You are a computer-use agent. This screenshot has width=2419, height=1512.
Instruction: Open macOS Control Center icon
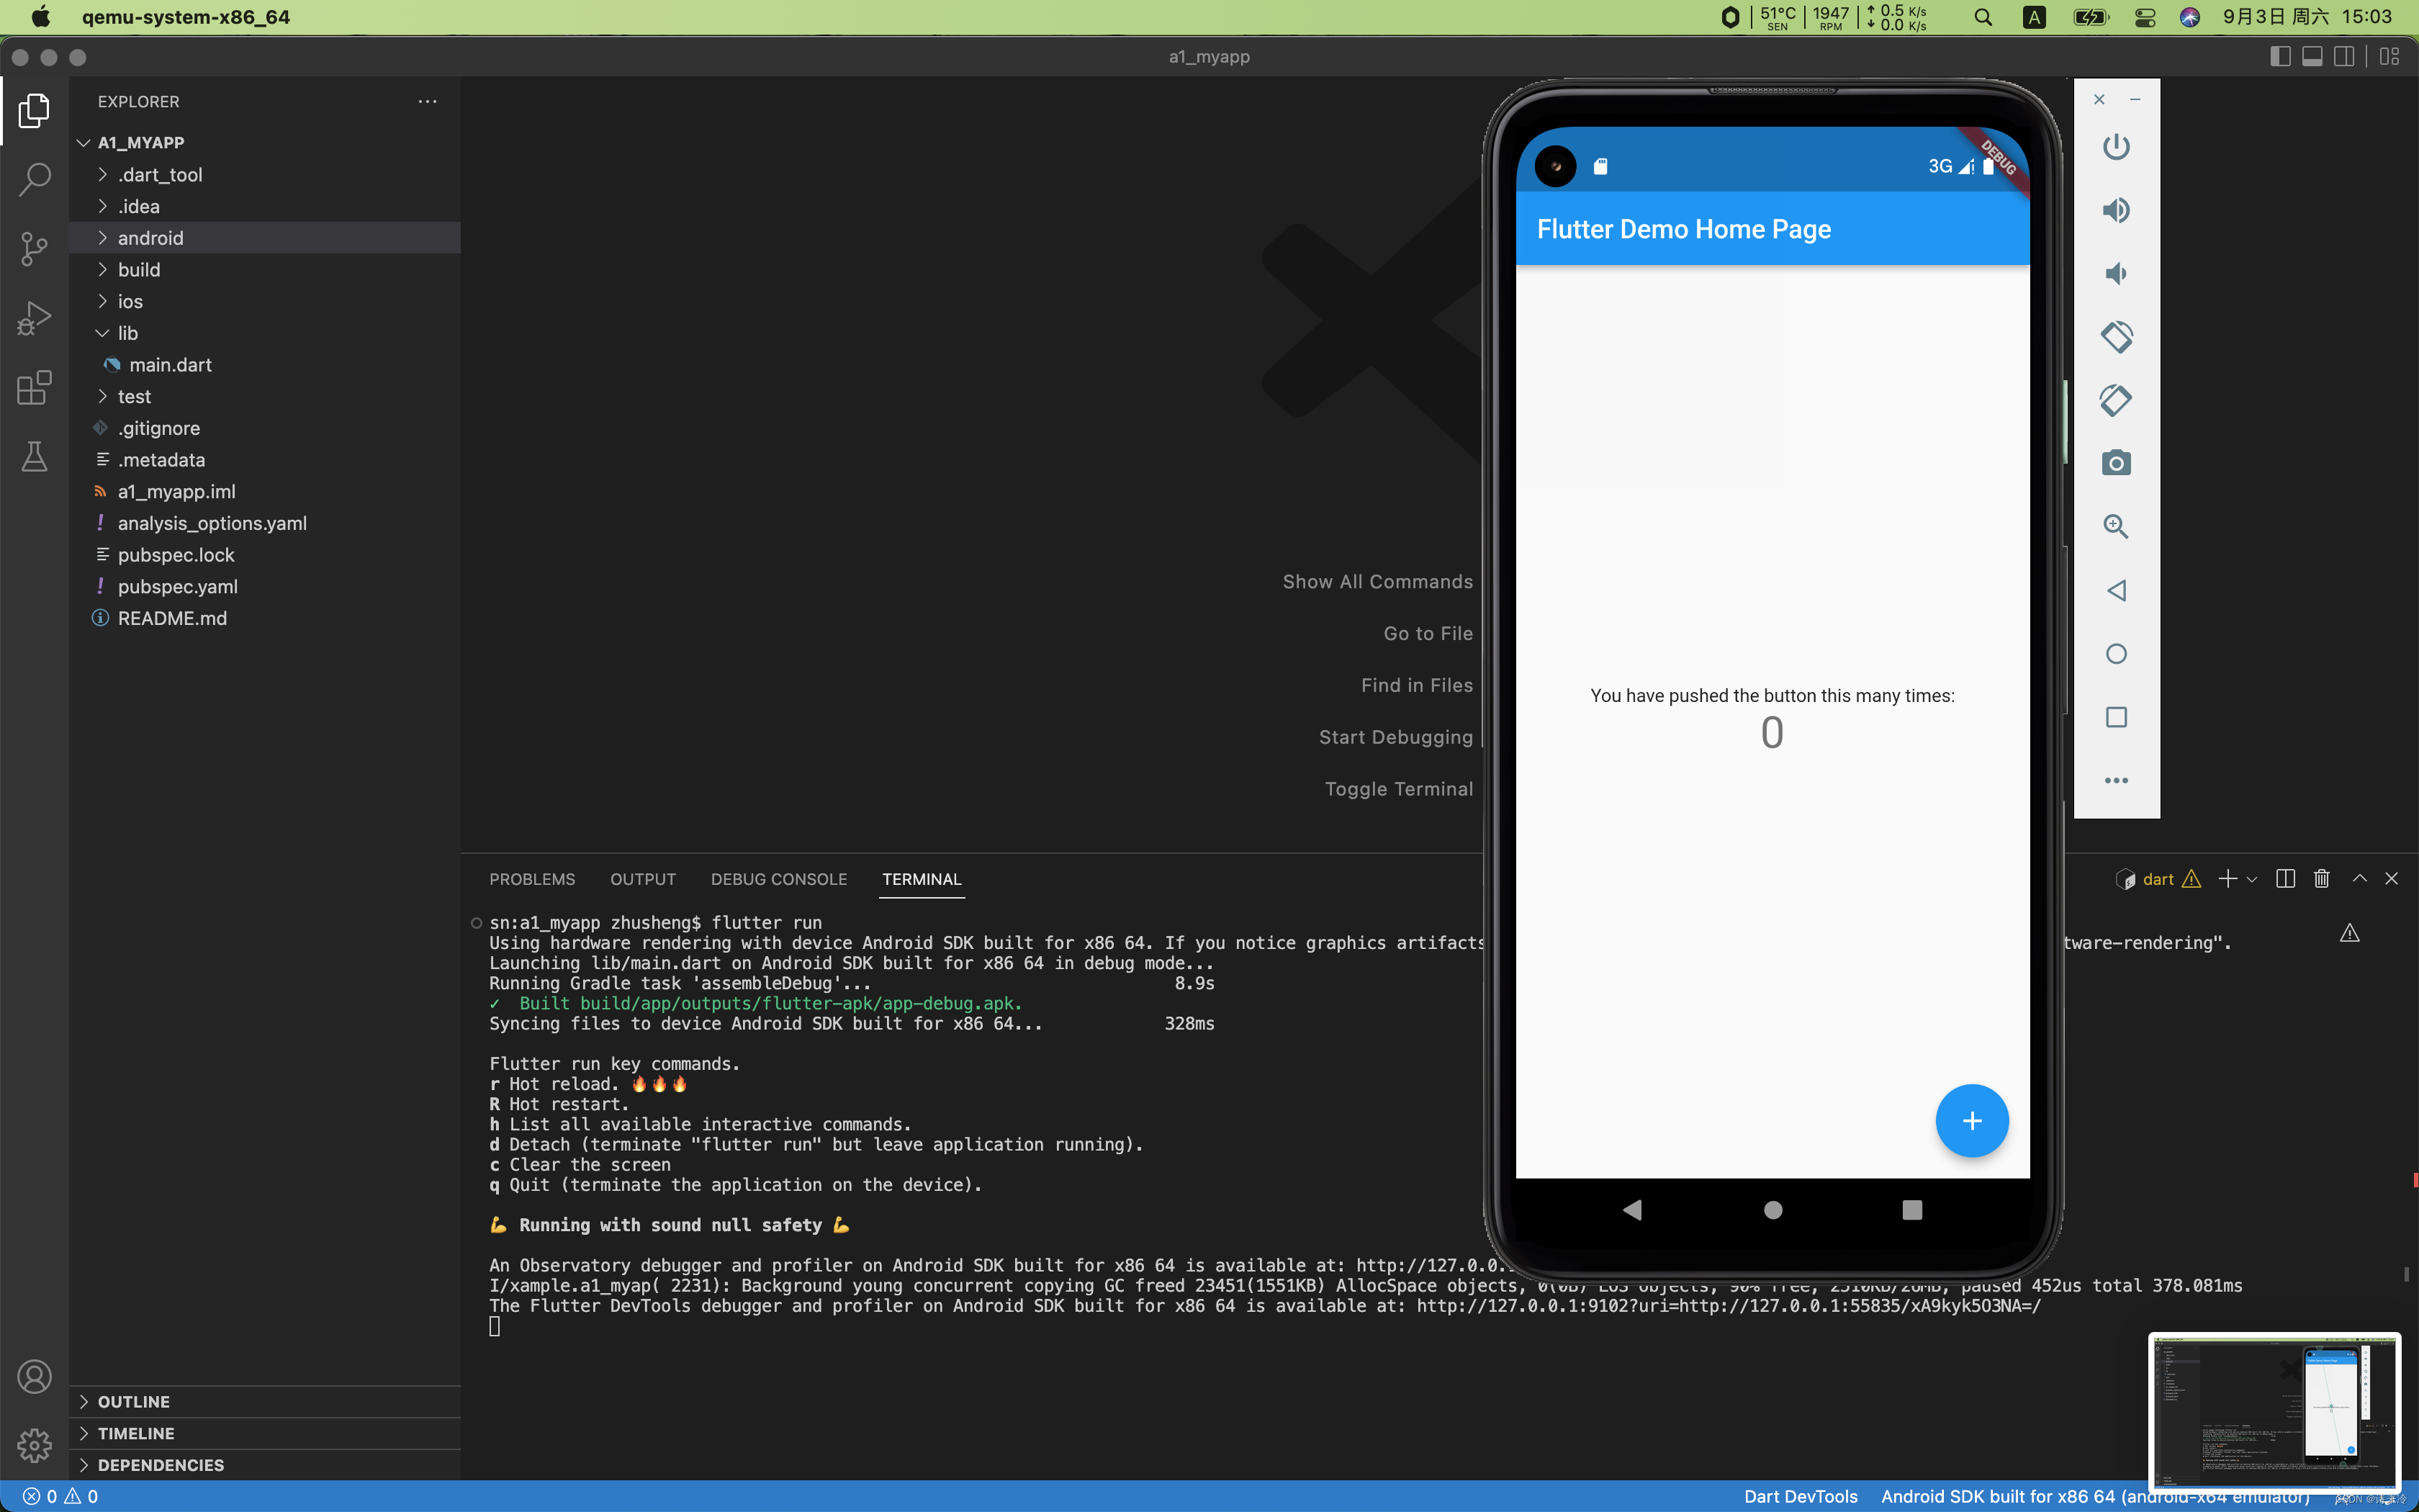[2144, 17]
